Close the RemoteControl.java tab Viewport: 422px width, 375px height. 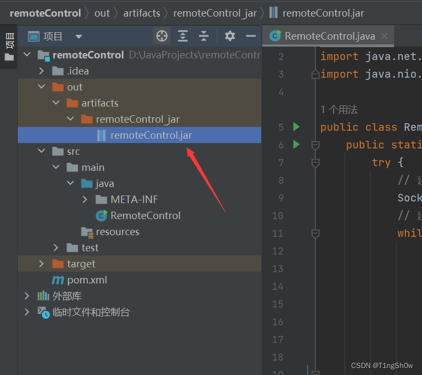[x=384, y=36]
